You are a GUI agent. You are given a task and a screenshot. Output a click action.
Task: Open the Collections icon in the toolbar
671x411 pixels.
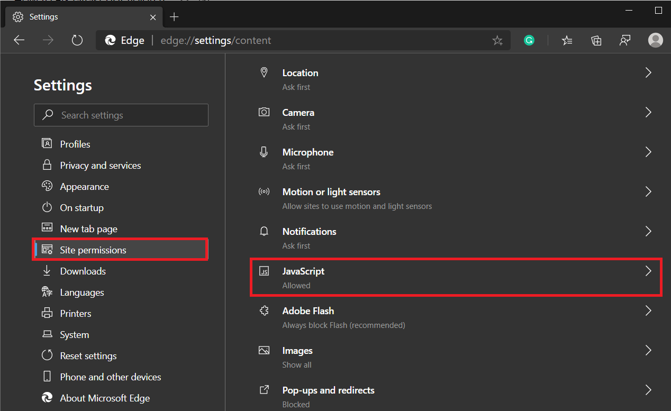pyautogui.click(x=596, y=40)
